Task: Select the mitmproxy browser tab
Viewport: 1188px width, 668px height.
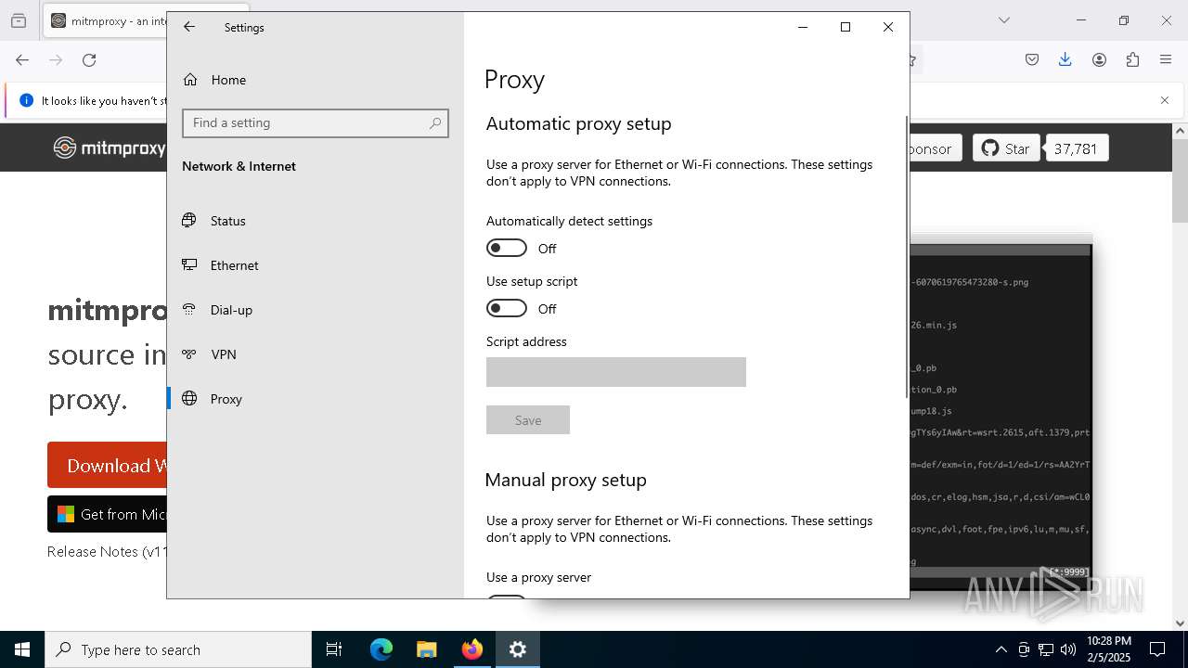Action: coord(105,20)
